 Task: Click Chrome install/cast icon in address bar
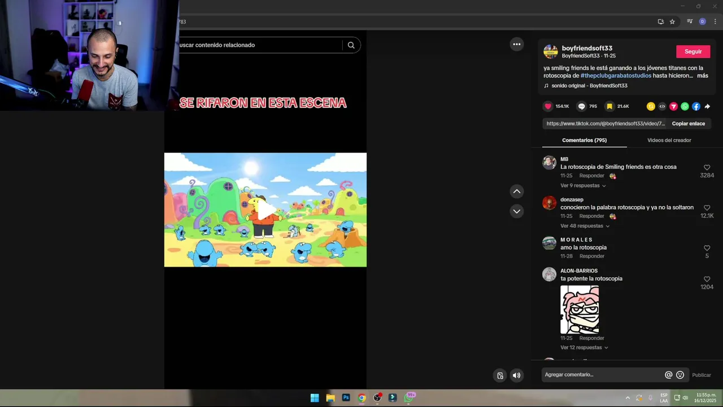(x=661, y=21)
